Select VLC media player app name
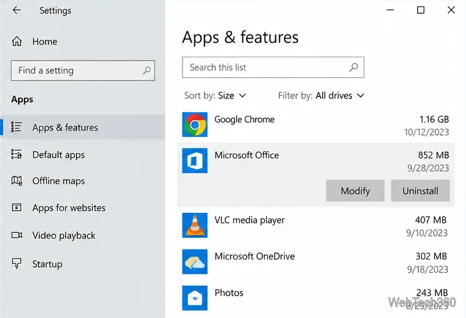This screenshot has width=466, height=318. [x=249, y=220]
